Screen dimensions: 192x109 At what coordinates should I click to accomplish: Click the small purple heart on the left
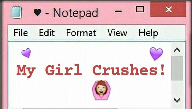click(x=26, y=53)
